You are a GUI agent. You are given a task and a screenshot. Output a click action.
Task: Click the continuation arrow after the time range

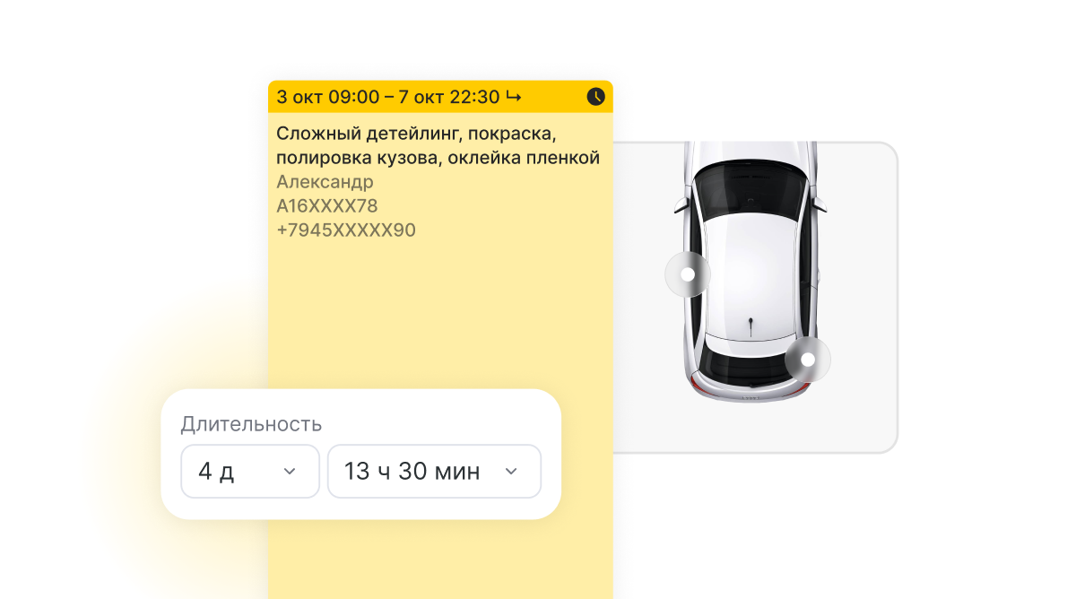coord(514,97)
